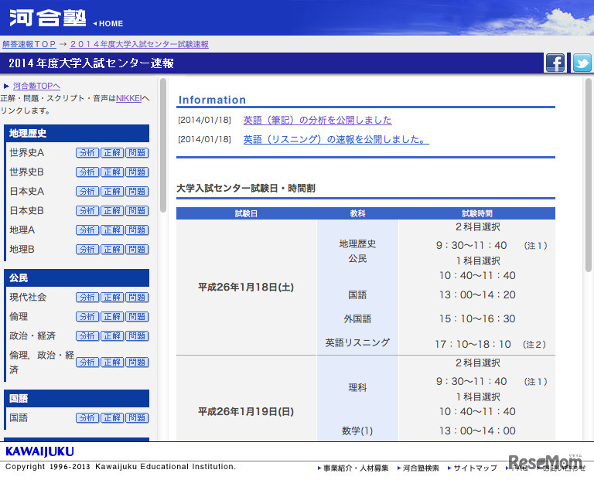Select the 13:00~14:20 time cell
Viewport: 594px width, 480px height.
pyautogui.click(x=477, y=294)
